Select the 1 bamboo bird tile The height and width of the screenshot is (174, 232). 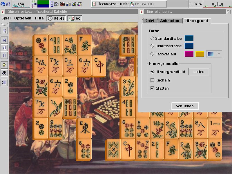click(x=55, y=107)
